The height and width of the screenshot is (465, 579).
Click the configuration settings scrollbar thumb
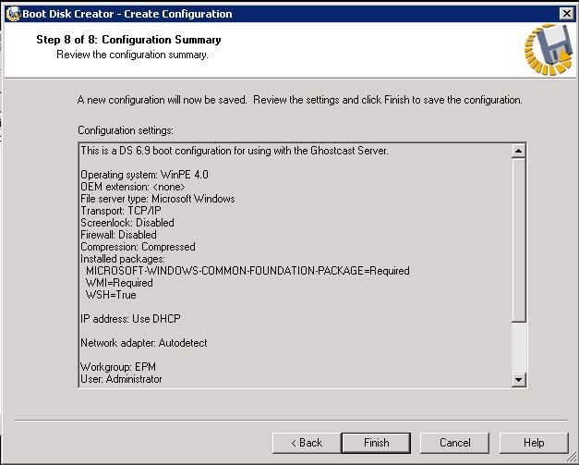tap(518, 239)
